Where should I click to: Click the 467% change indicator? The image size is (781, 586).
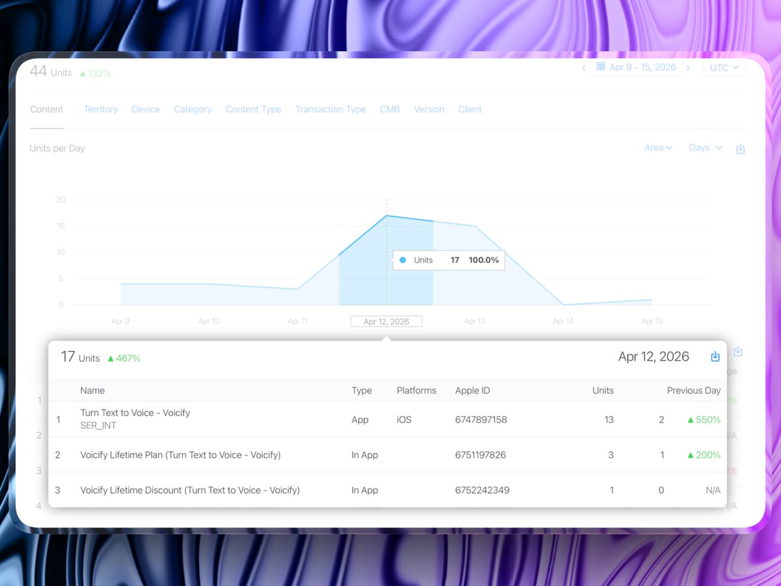click(124, 358)
